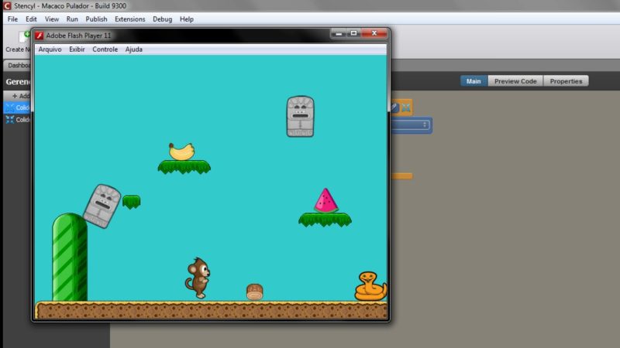This screenshot has height=348, width=620.
Task: Open the View menu in Stencyl
Action: pyautogui.click(x=51, y=19)
